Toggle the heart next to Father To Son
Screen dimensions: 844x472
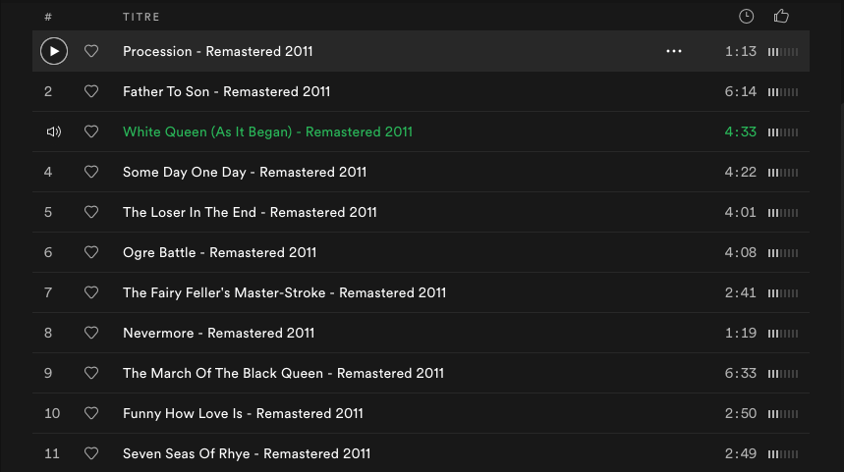pos(91,91)
